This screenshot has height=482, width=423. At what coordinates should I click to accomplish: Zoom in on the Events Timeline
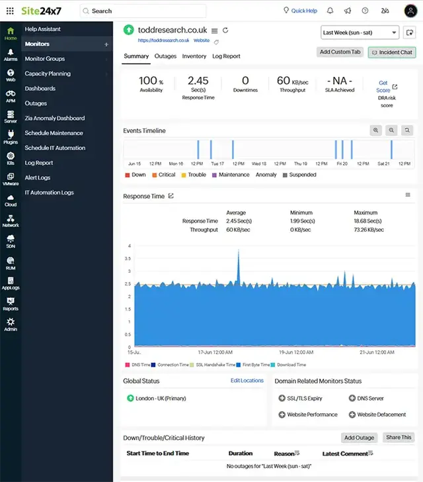(375, 130)
